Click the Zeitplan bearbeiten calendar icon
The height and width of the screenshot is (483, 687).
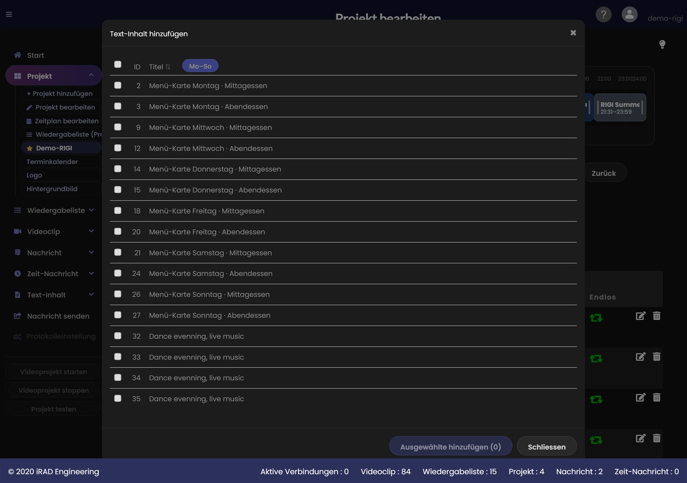(x=29, y=121)
